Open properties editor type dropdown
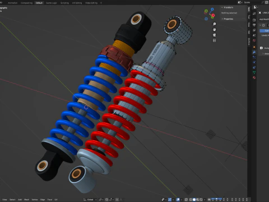 [256, 7]
